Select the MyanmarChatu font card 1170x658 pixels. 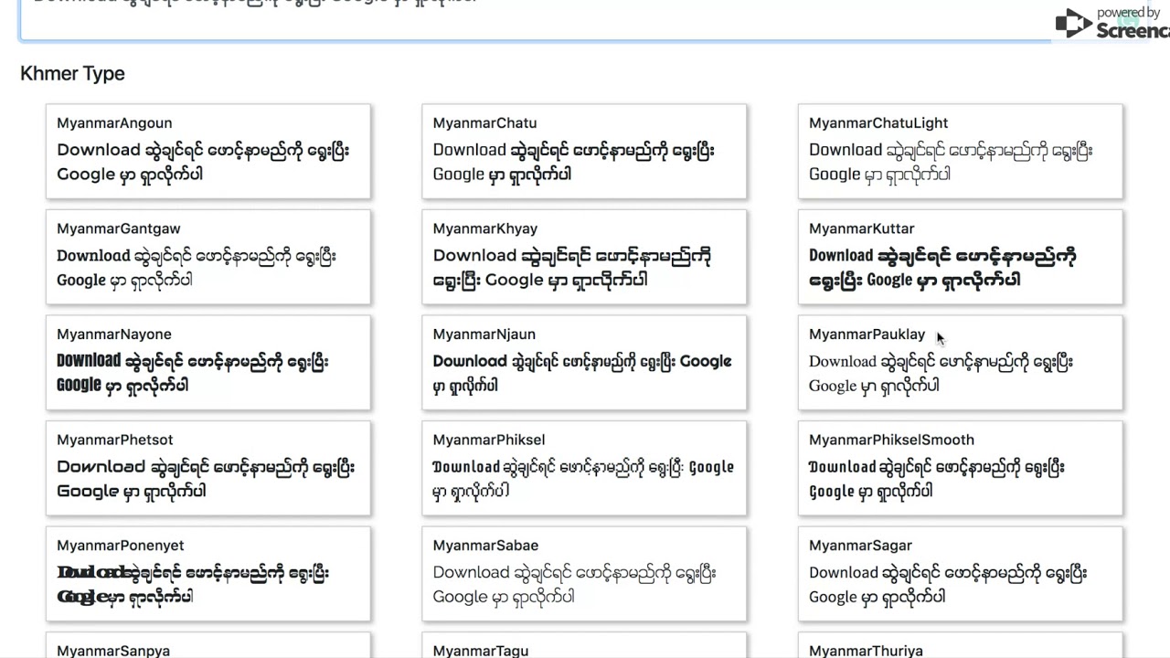coord(584,151)
